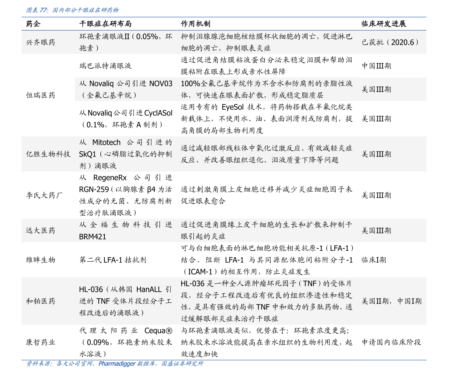449x374 pixels.
Task: Select the drug cell '瑞巴派特滴眼液'
Action: click(106, 66)
